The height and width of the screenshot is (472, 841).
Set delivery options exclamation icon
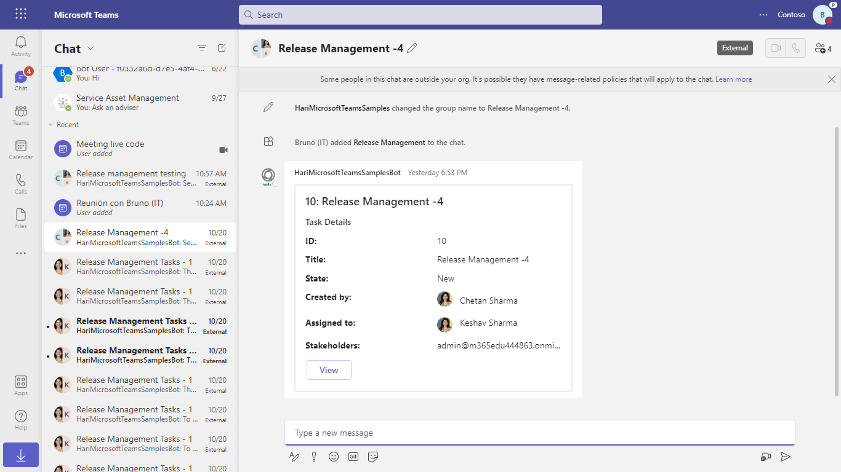coord(314,457)
